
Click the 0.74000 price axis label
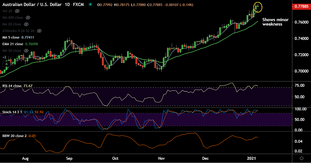(301, 39)
